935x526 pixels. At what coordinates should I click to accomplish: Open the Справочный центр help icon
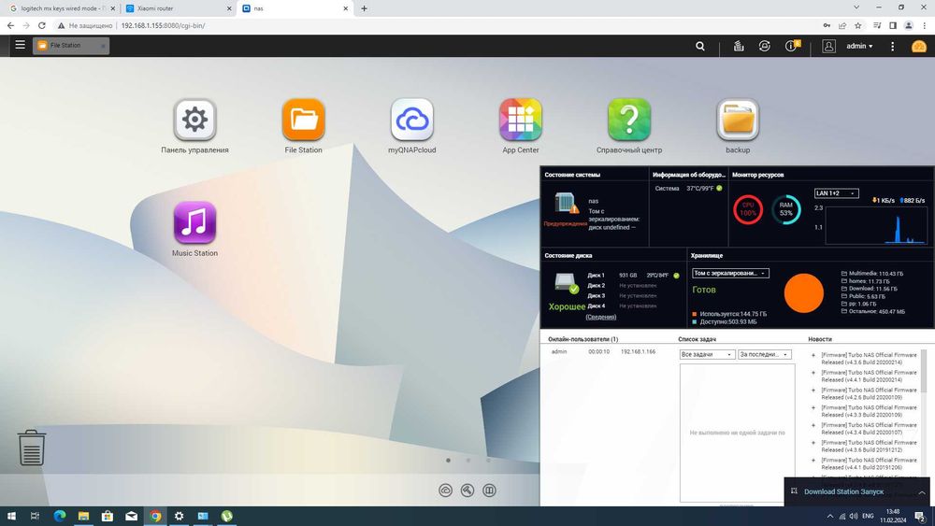tap(629, 120)
